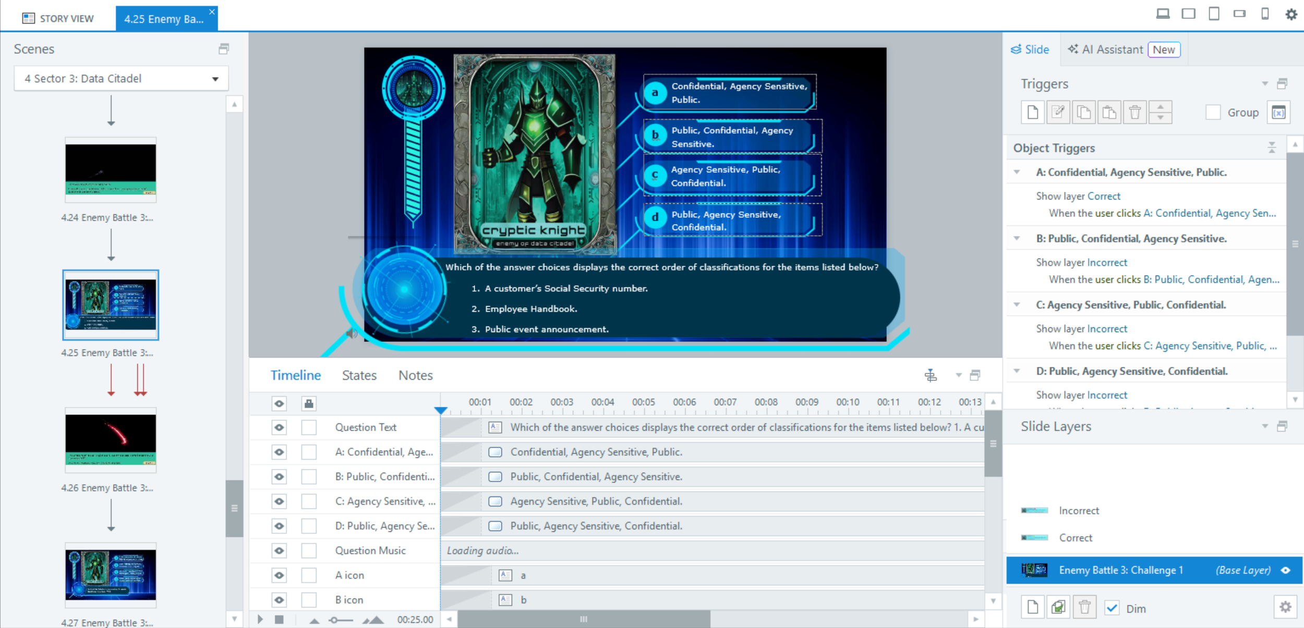Click the timeline alignment tool icon

(931, 375)
